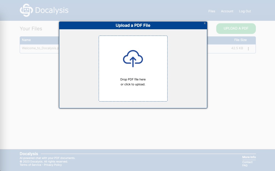The height and width of the screenshot is (171, 275).
Task: Click the Docalysis robot logo icon
Action: (26, 10)
